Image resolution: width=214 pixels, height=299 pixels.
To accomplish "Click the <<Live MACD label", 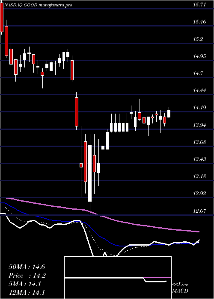I will point(180,287).
